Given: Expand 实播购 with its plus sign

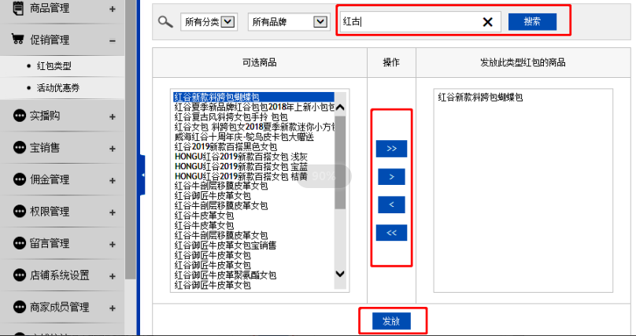Looking at the screenshot, I should click(x=113, y=116).
